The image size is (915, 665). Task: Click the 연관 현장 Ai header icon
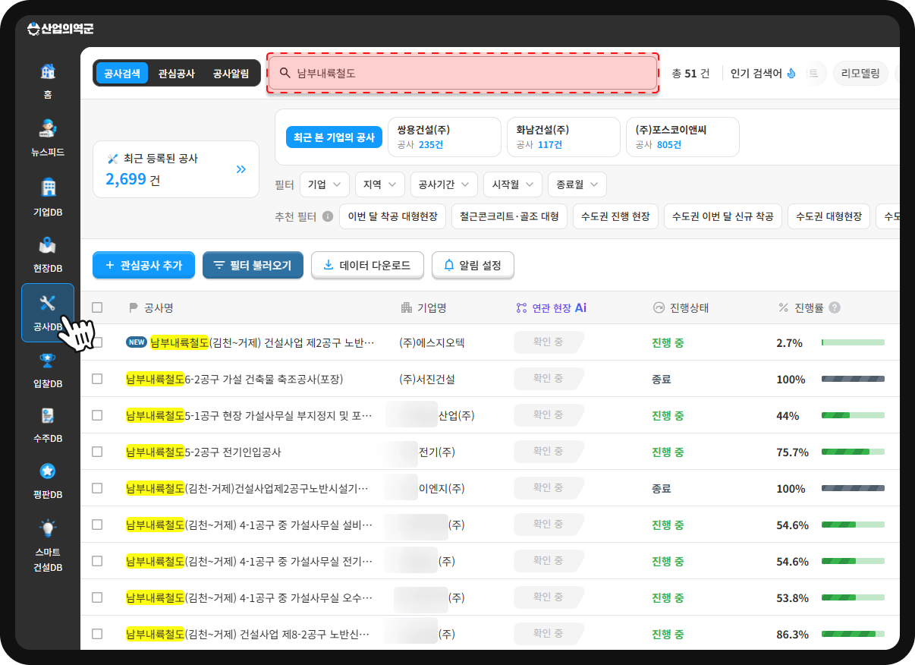pos(521,307)
